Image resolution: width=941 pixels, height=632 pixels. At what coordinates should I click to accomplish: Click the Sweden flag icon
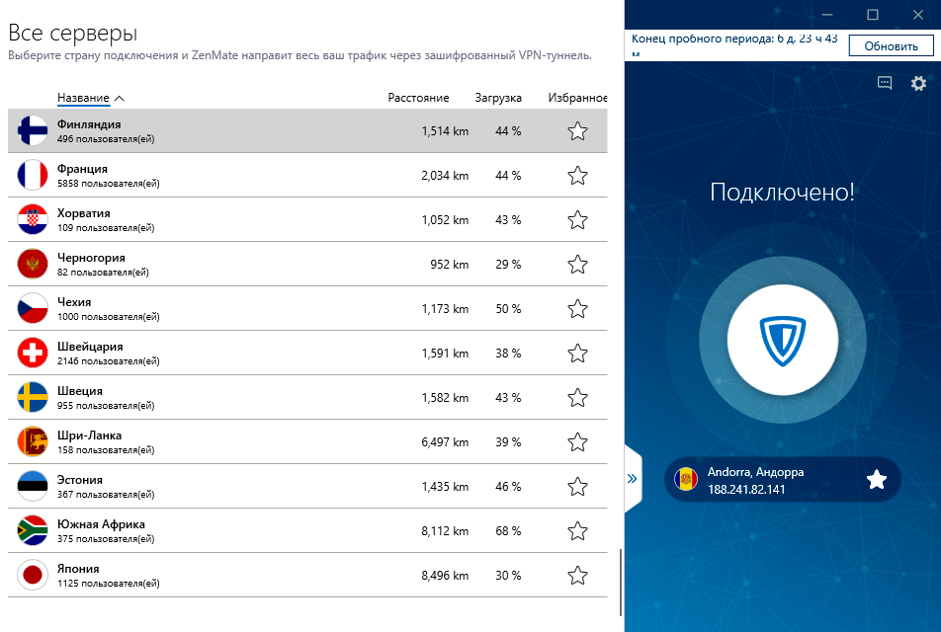(33, 397)
